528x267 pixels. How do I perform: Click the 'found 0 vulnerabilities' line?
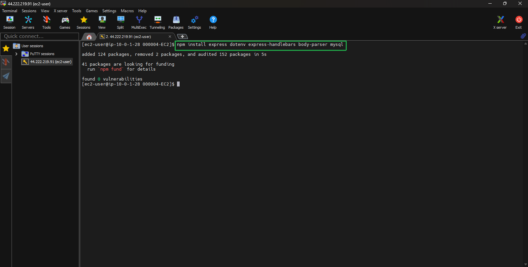pos(112,79)
